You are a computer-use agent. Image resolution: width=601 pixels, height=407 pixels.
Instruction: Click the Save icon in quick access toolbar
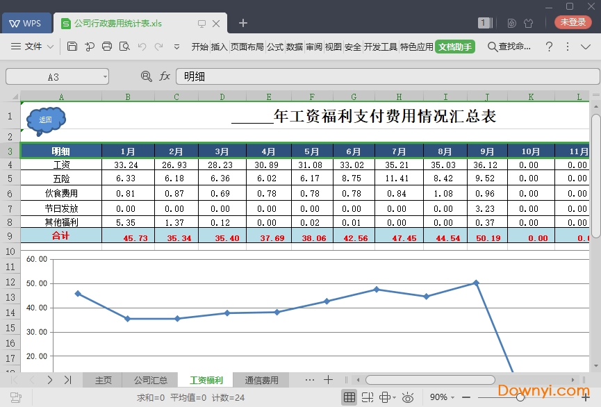(73, 47)
